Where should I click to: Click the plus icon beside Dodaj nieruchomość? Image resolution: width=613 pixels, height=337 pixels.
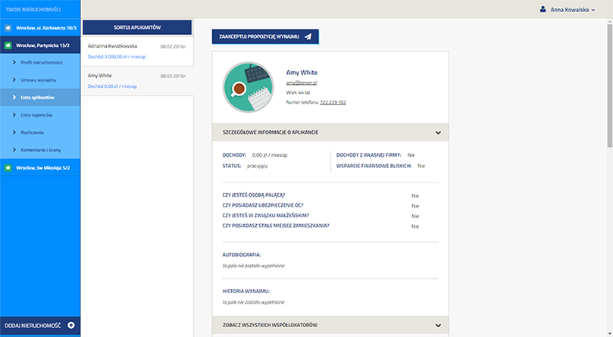71,326
